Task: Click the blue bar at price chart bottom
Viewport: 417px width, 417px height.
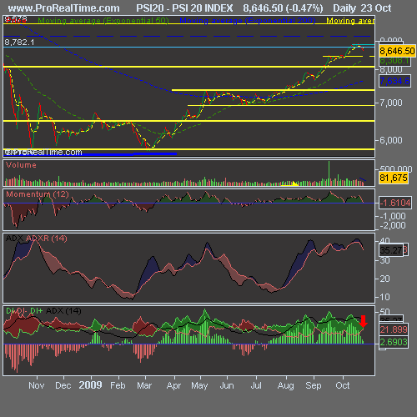Action: [x=91, y=154]
